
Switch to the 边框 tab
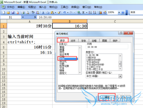tap(94, 41)
